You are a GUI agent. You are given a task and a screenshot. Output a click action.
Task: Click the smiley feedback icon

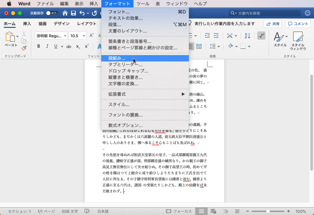pyautogui.click(x=307, y=13)
